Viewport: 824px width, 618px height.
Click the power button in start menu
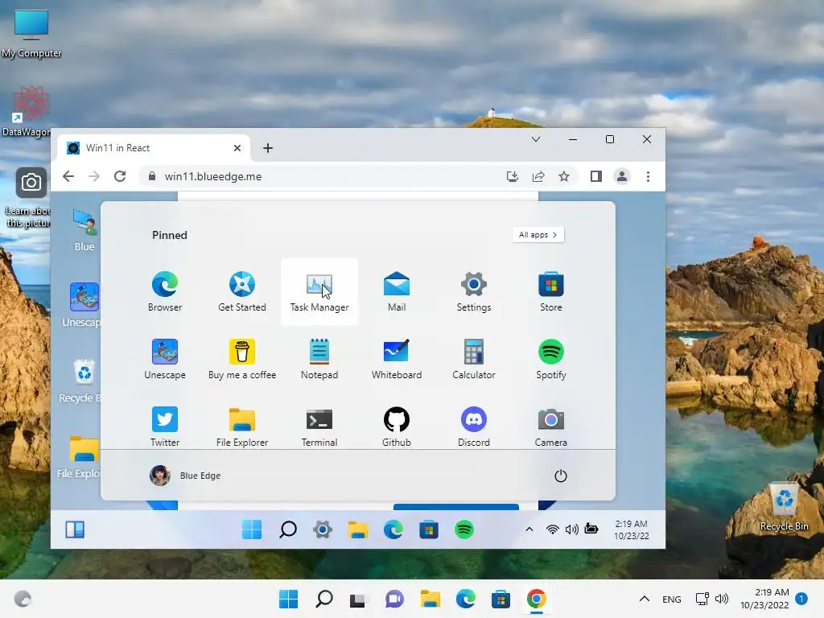[x=561, y=476]
